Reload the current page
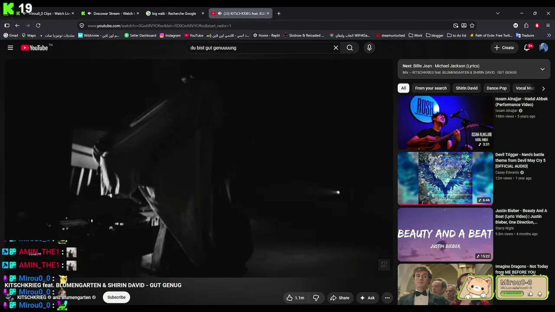 (x=38, y=26)
